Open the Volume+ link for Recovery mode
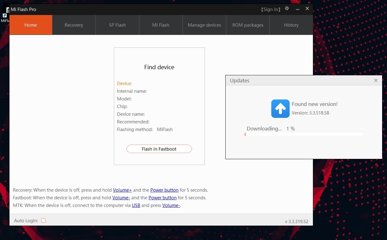The image size is (387, 240). pyautogui.click(x=122, y=190)
